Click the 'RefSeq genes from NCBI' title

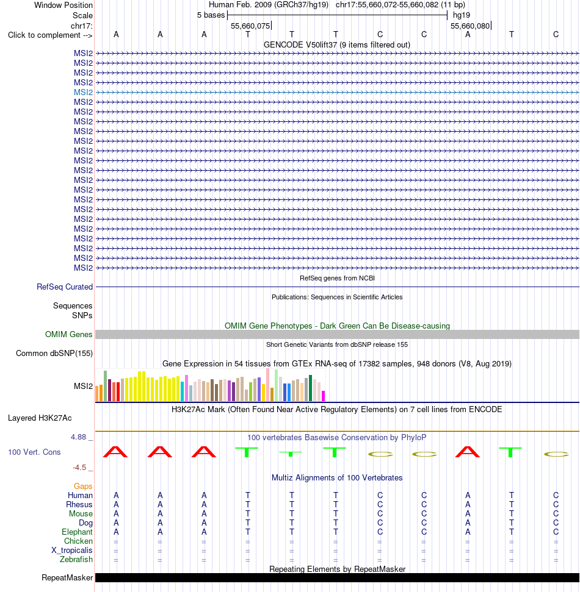(x=337, y=278)
